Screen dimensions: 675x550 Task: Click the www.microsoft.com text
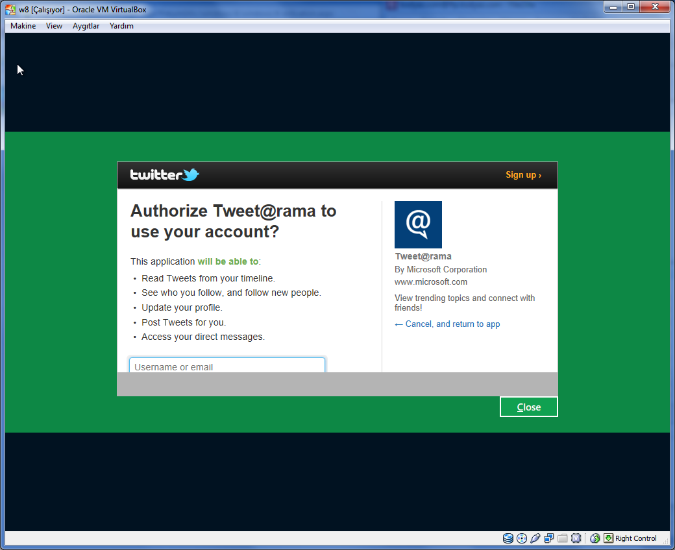(x=431, y=281)
